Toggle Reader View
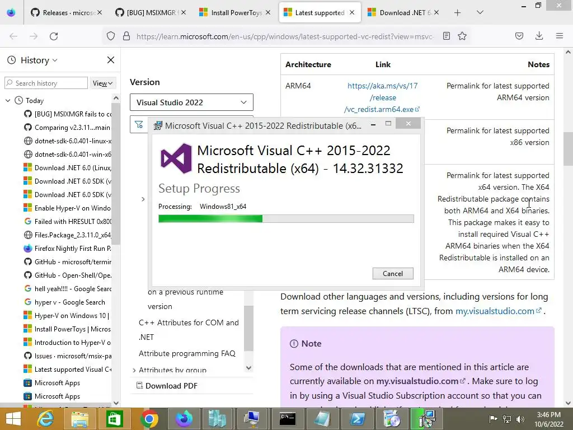 click(446, 36)
